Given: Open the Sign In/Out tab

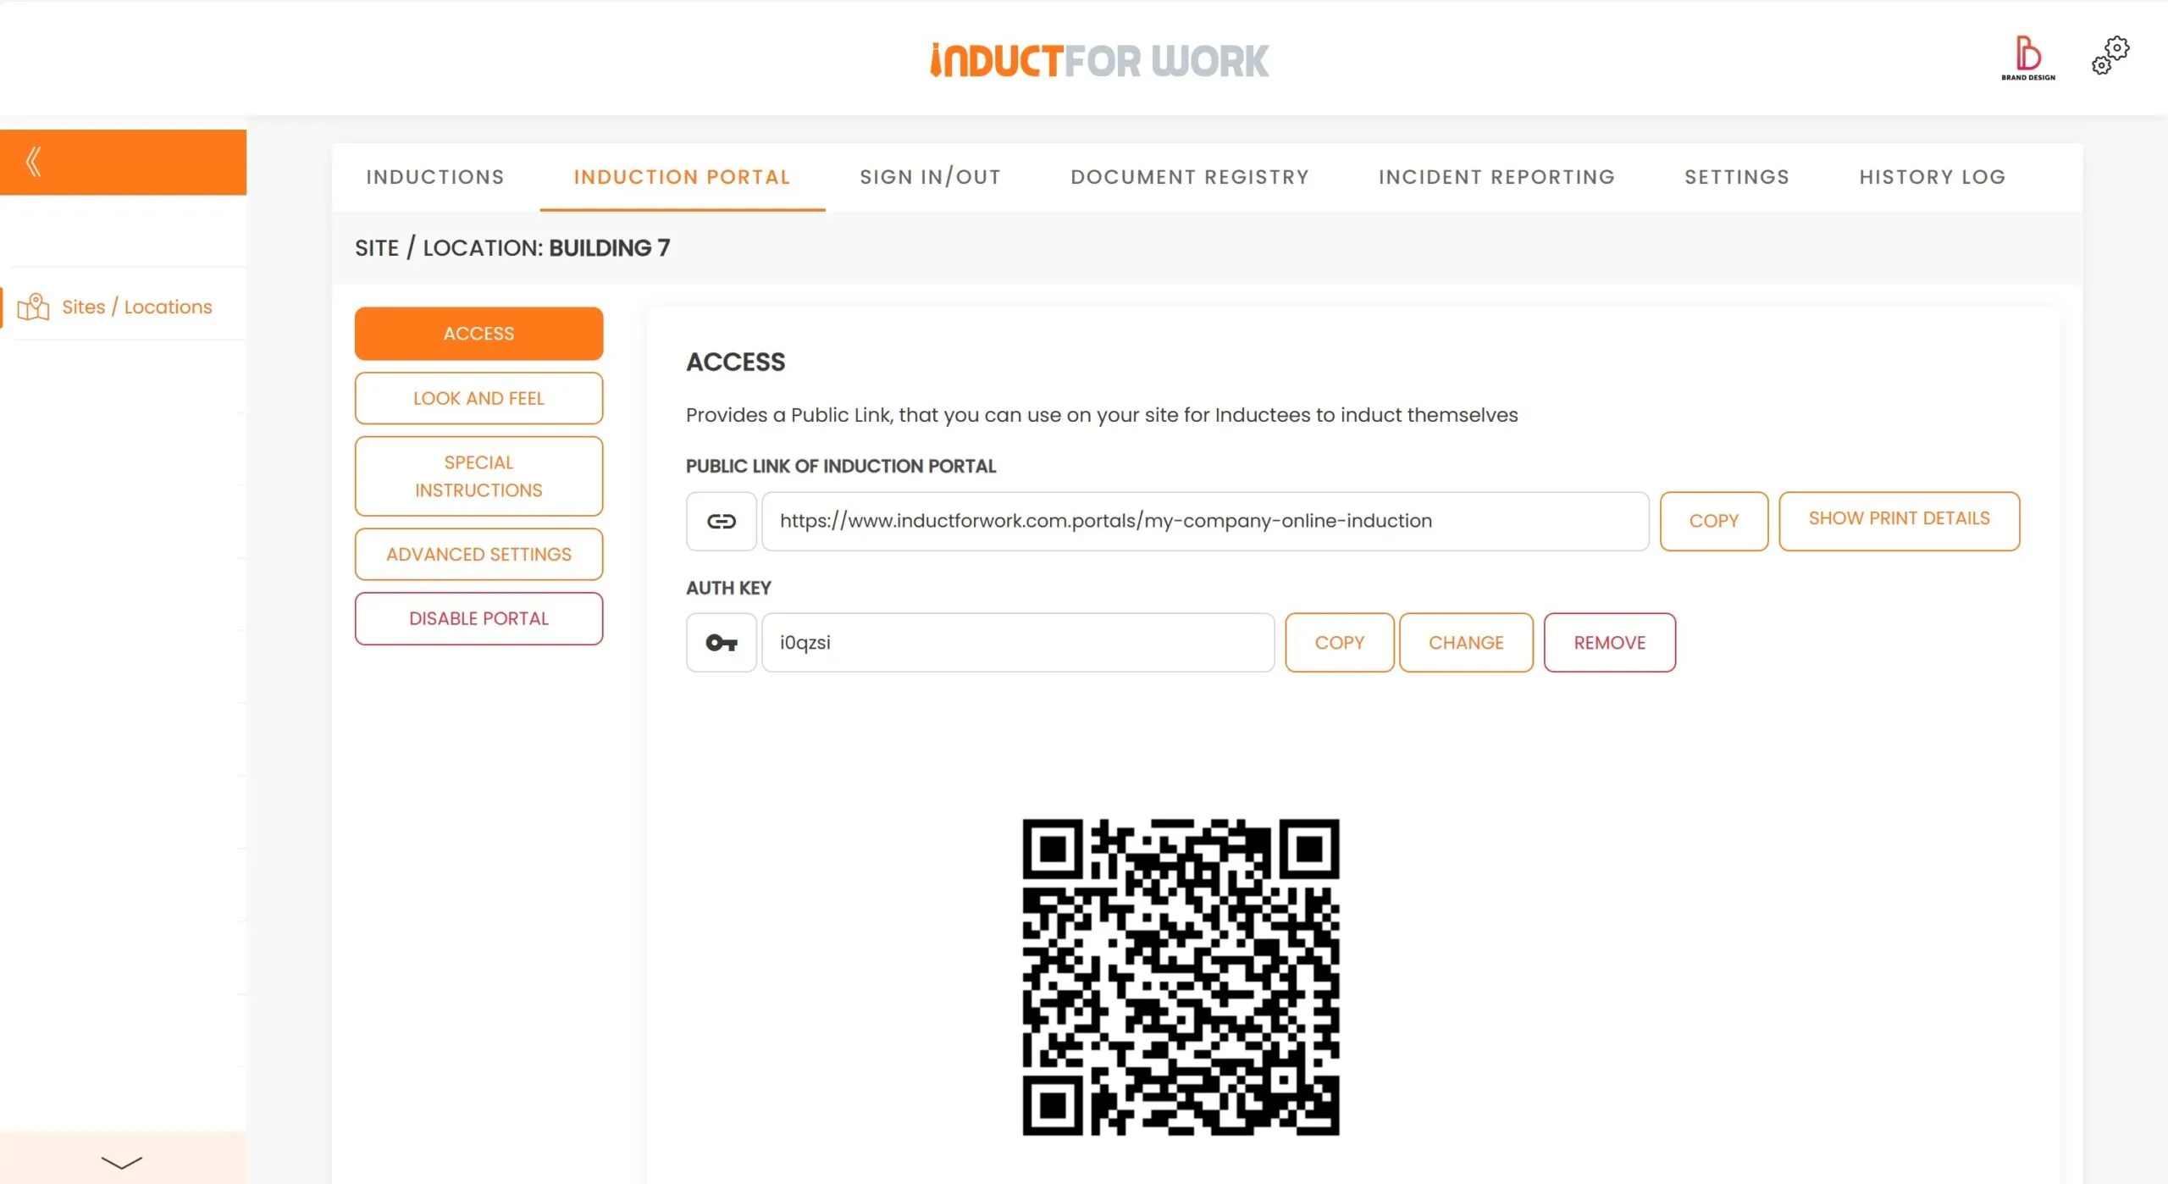Looking at the screenshot, I should pos(930,177).
